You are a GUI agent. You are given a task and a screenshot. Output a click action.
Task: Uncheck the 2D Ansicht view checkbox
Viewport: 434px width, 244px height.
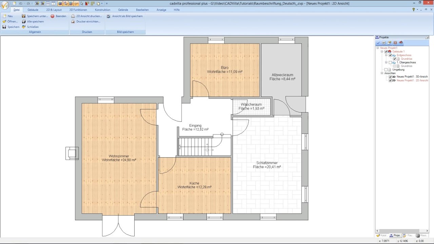[x=390, y=80]
